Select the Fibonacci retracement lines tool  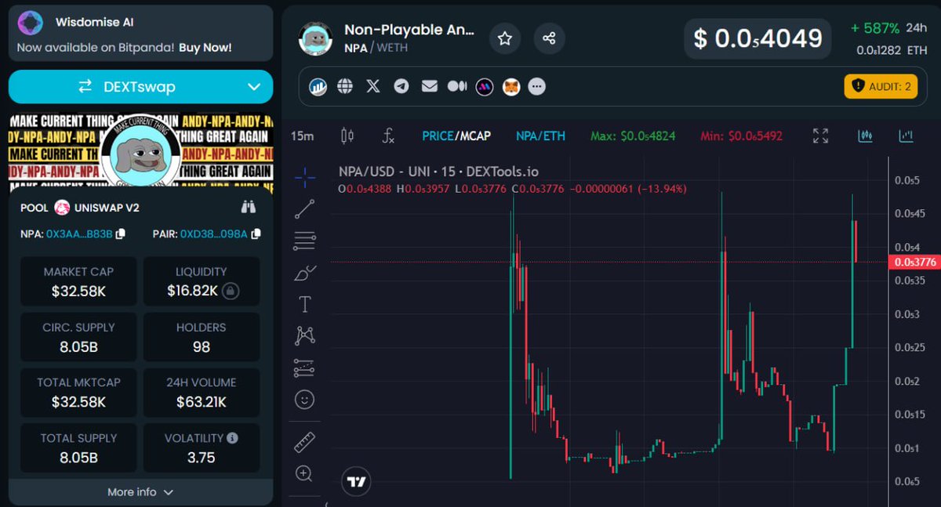pyautogui.click(x=305, y=241)
